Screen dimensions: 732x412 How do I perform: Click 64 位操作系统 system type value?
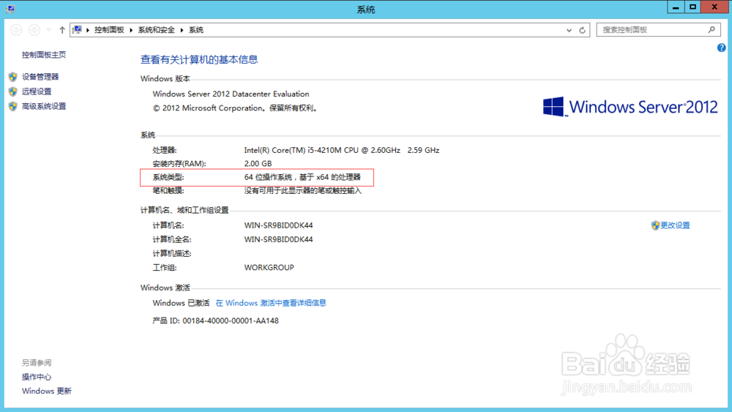pyautogui.click(x=302, y=177)
